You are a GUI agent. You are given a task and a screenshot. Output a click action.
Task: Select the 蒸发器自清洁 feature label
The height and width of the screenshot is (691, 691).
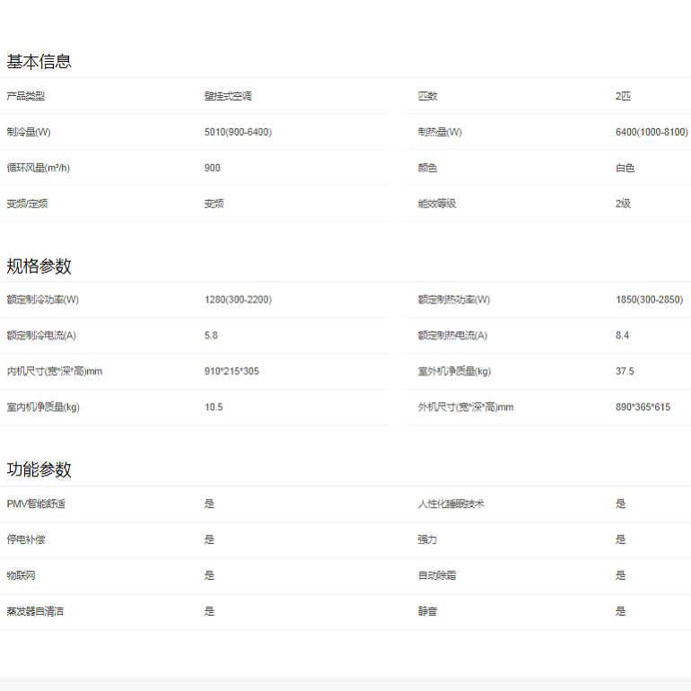[x=35, y=611]
